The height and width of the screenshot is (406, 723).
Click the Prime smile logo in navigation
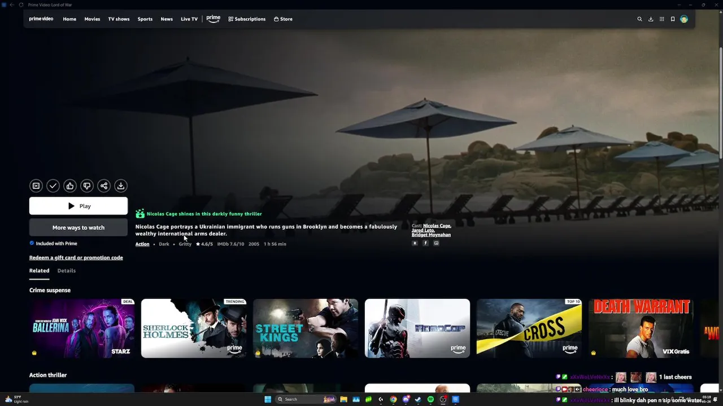pos(214,19)
